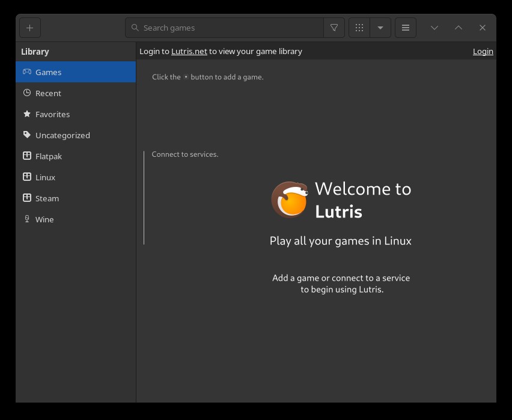Open the Favorites category
This screenshot has height=420, width=512.
point(76,114)
